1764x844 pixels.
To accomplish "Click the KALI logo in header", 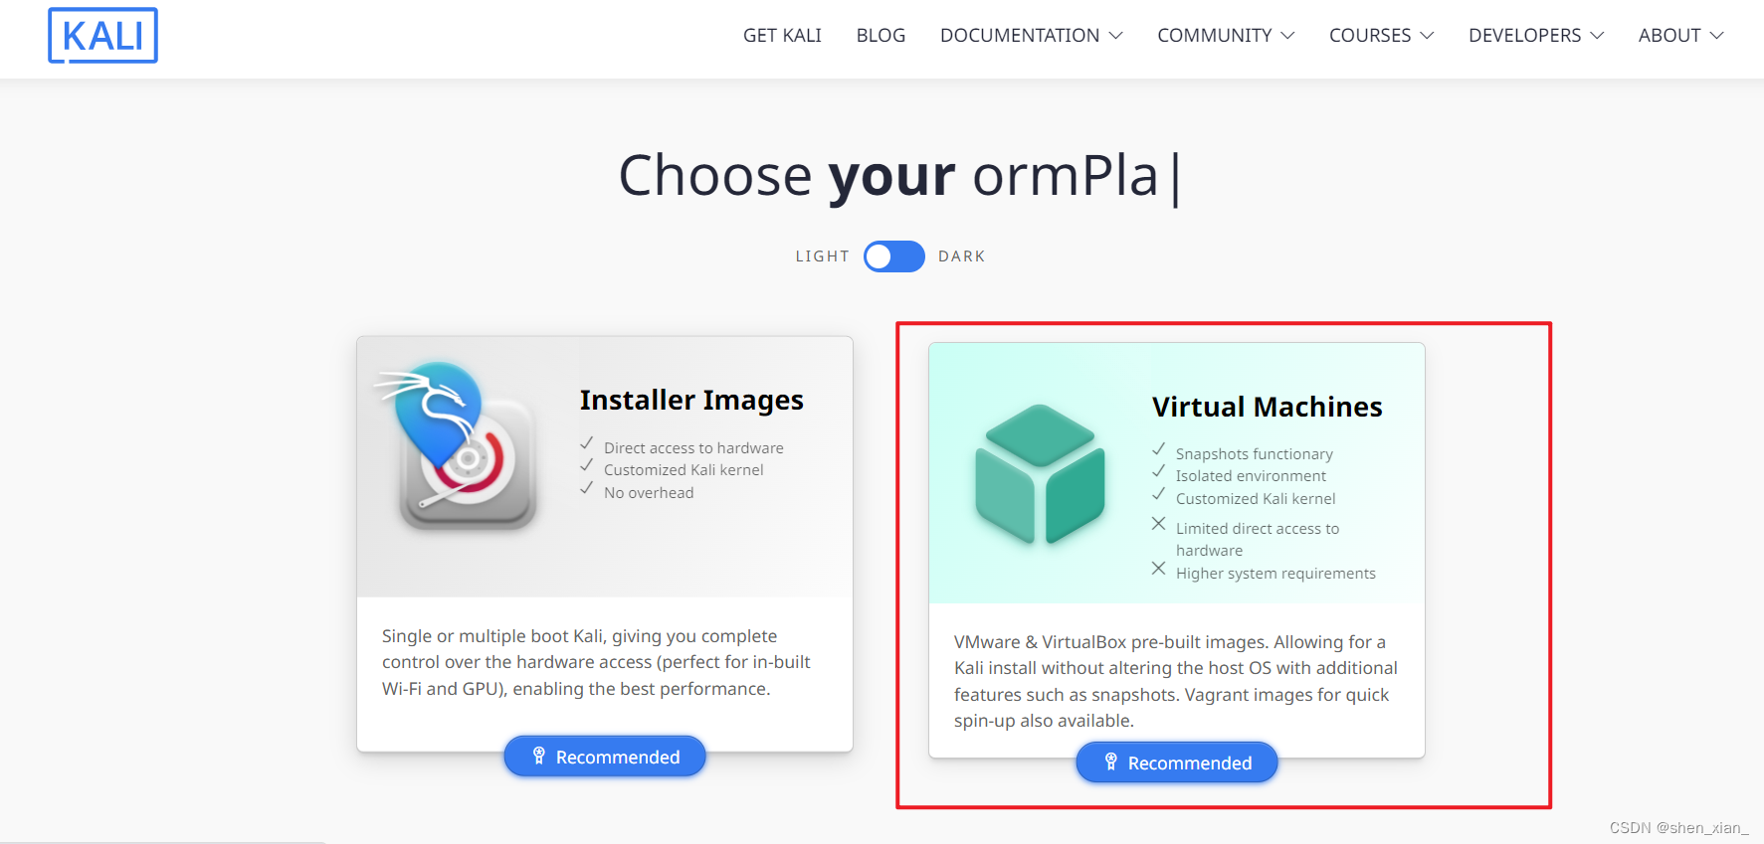I will [x=102, y=36].
